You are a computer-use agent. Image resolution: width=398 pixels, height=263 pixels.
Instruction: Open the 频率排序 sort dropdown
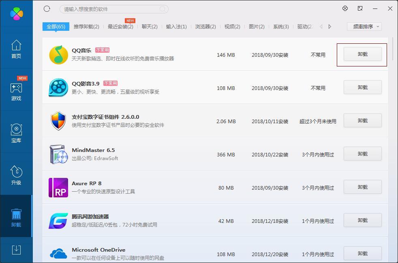tap(364, 26)
